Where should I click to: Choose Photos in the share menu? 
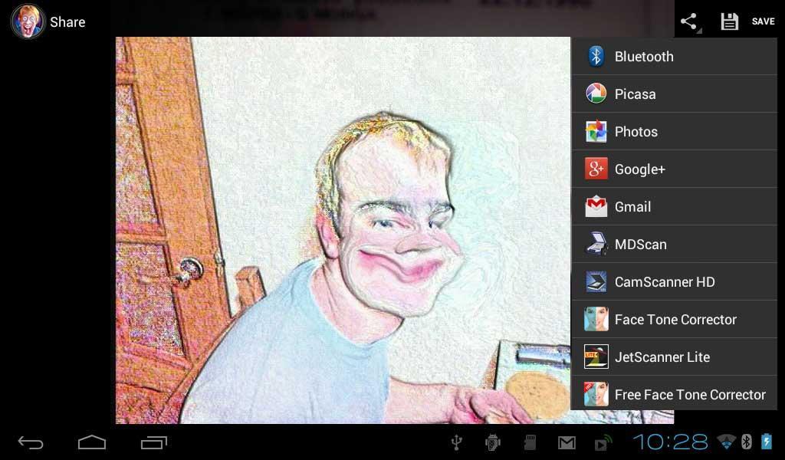pos(674,131)
